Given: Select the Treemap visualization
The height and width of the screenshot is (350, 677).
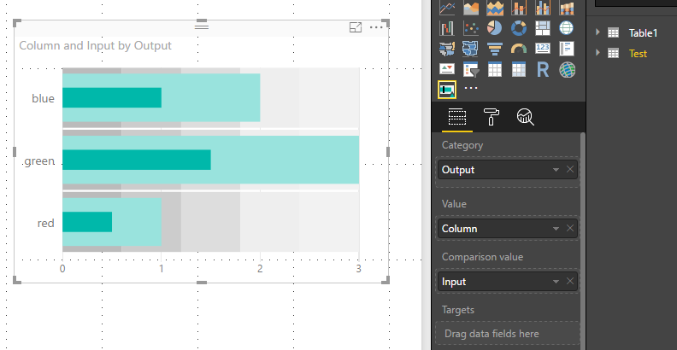Looking at the screenshot, I should (543, 28).
